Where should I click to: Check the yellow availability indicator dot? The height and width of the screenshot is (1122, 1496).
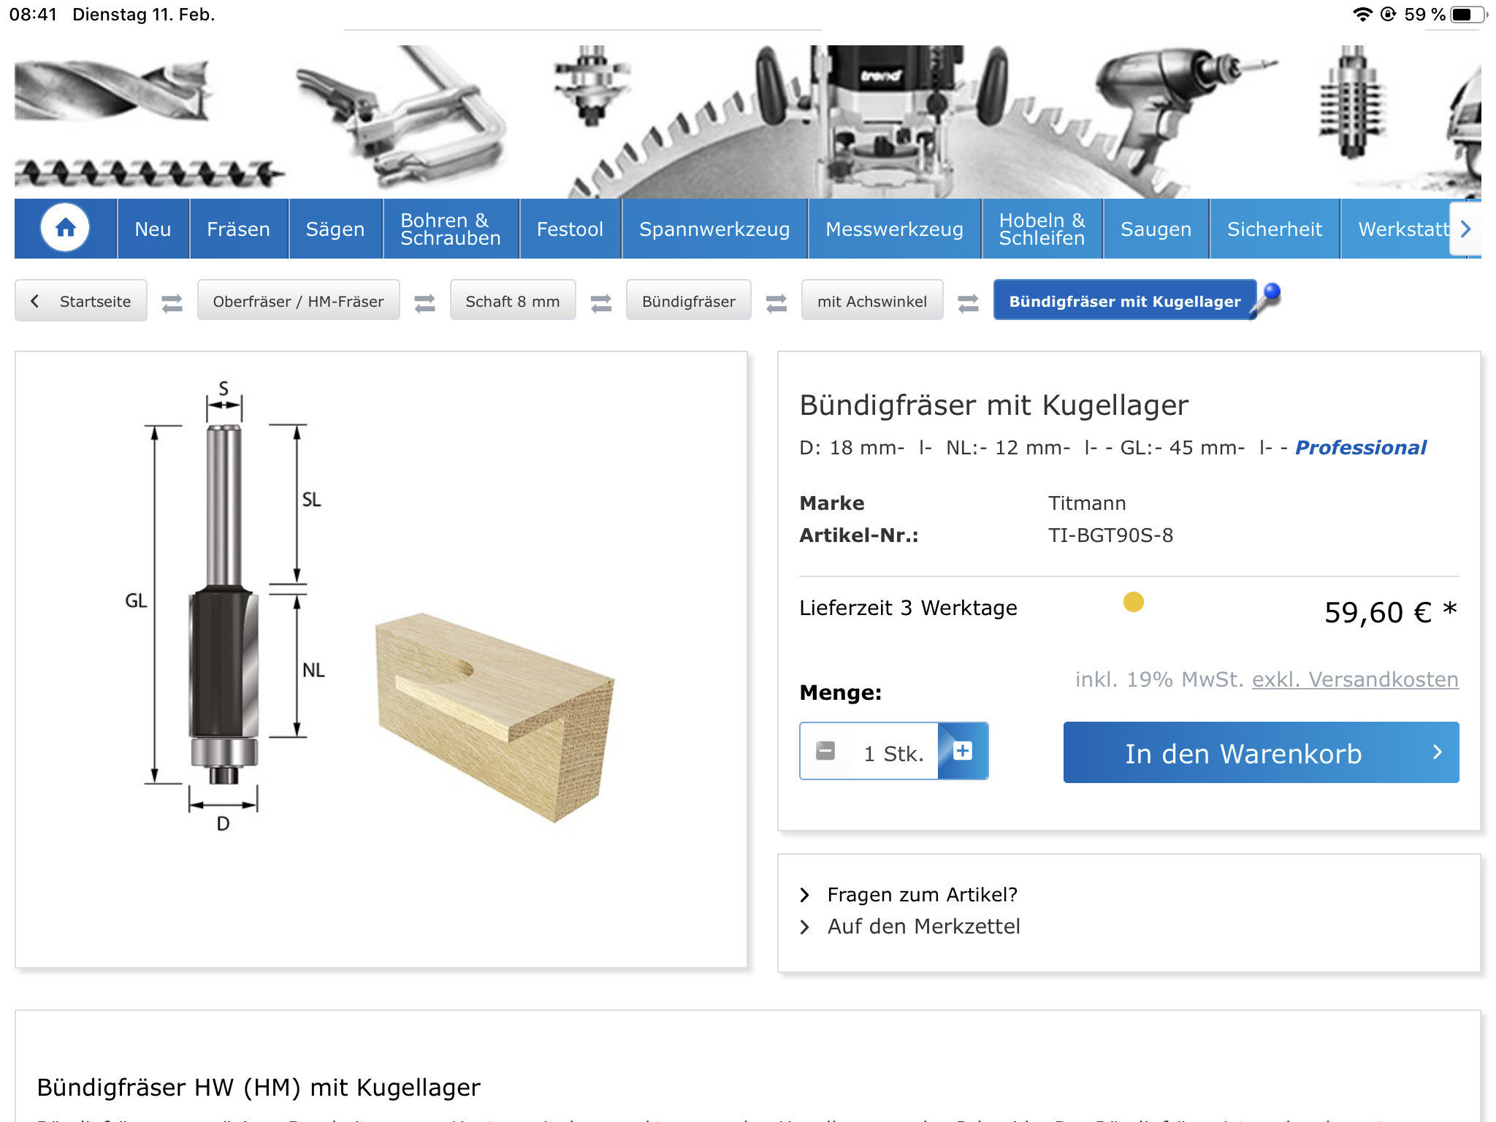click(1133, 602)
